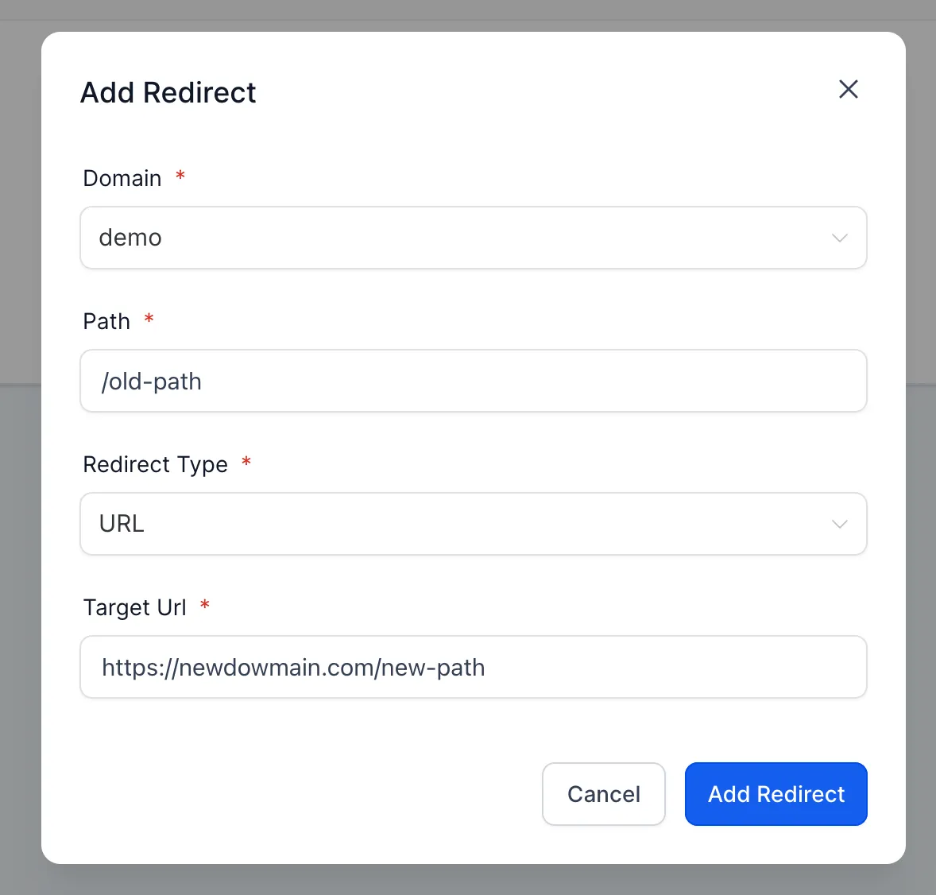Click the Path field label
936x895 pixels.
(106, 321)
